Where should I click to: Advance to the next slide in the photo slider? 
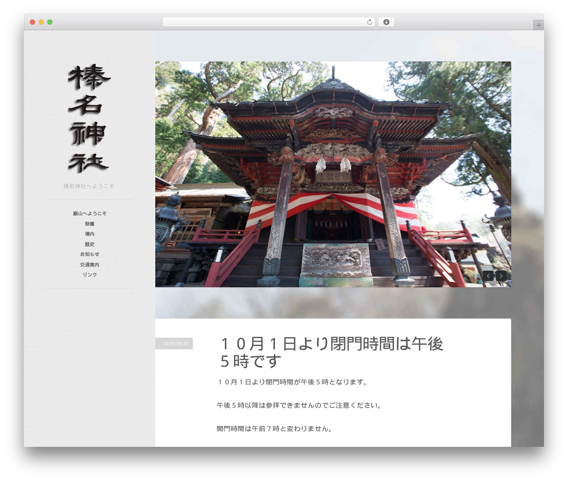tap(501, 276)
